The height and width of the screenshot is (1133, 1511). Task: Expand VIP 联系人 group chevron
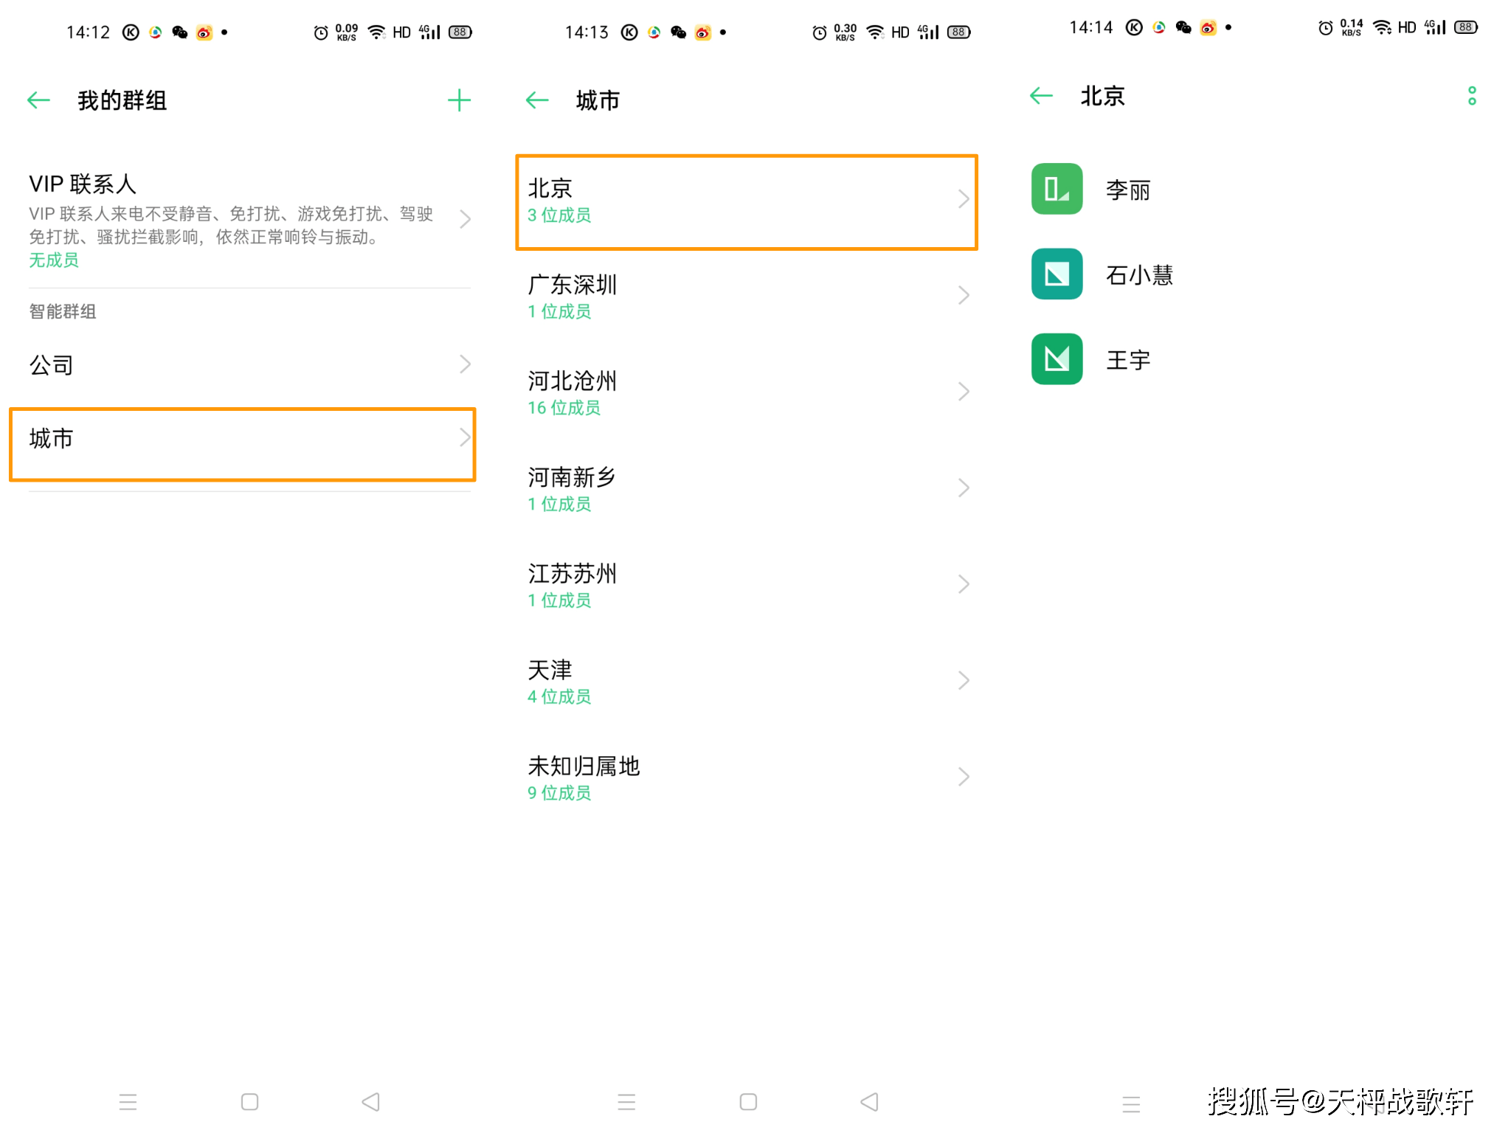(x=465, y=219)
